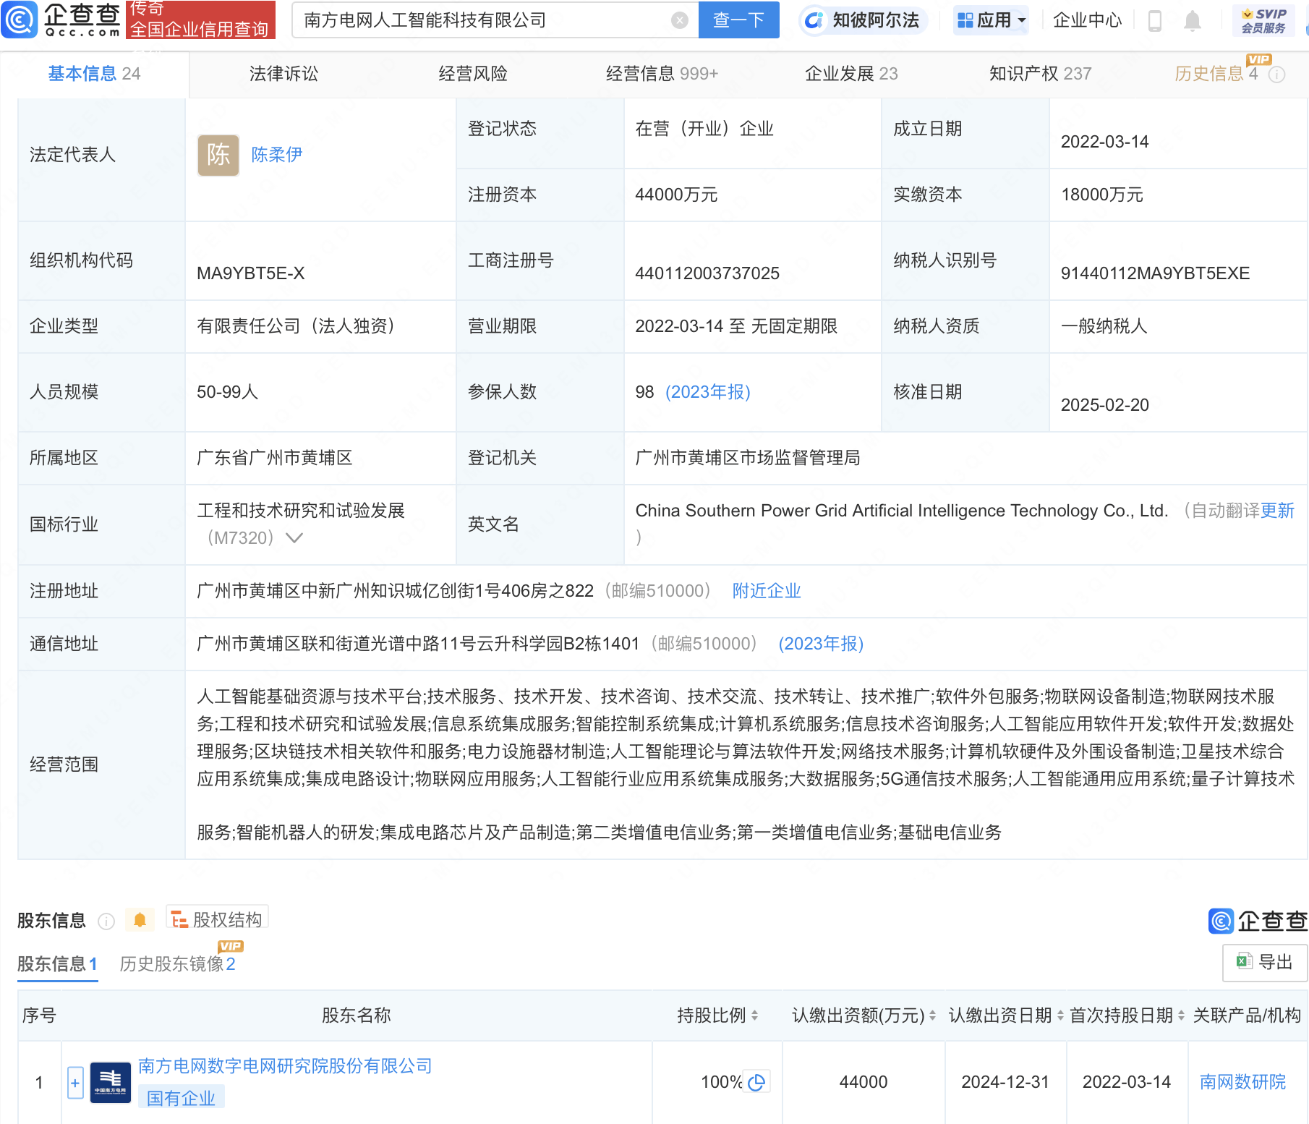Open 附近企业 link
The width and height of the screenshot is (1309, 1124).
(766, 591)
